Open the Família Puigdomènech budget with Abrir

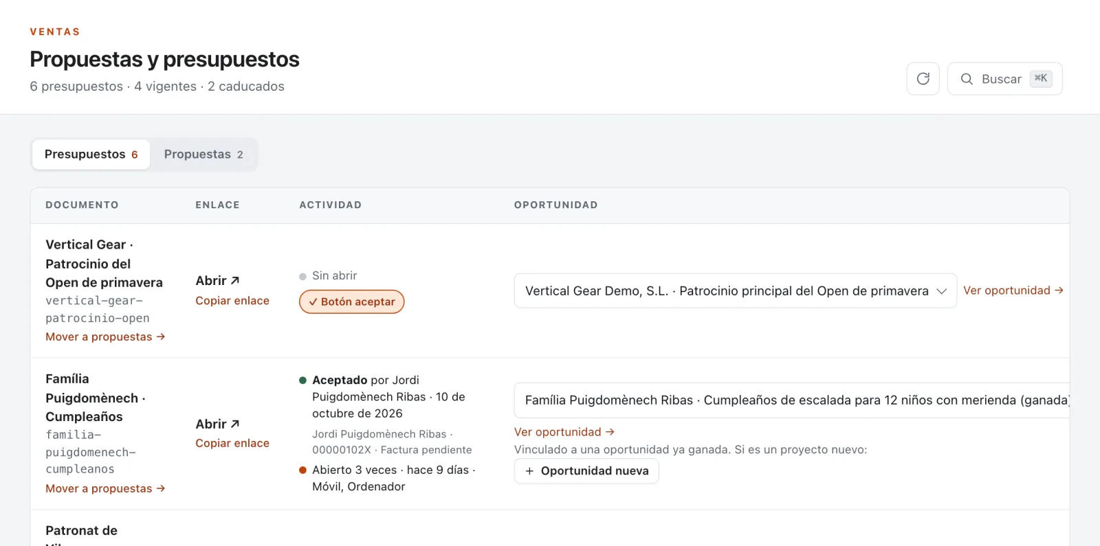(x=217, y=424)
